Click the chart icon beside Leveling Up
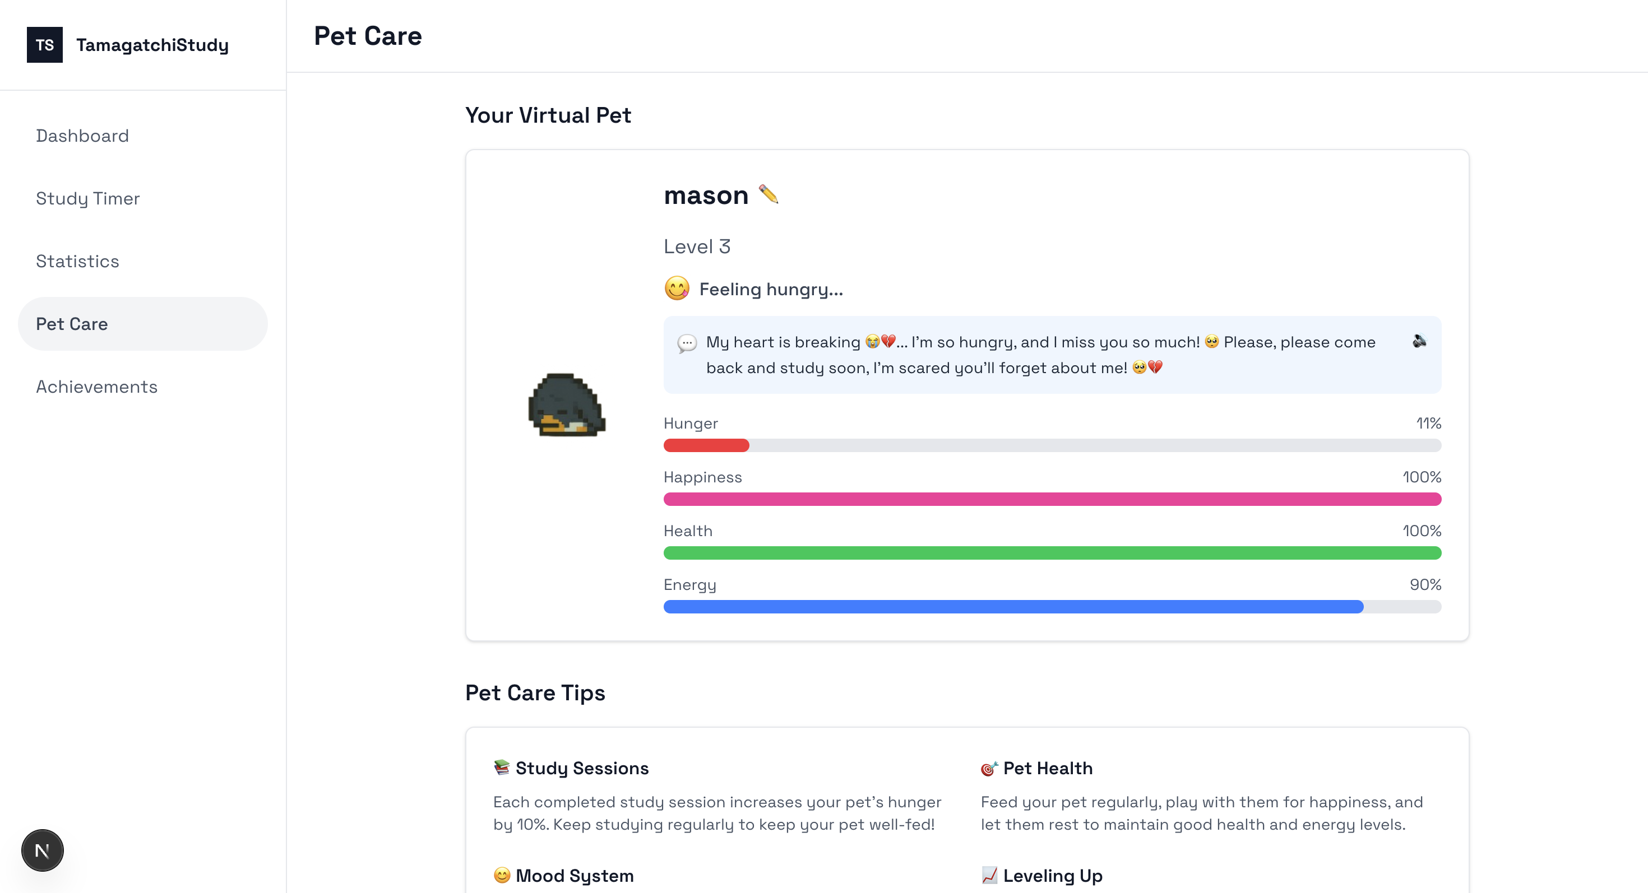Image resolution: width=1648 pixels, height=893 pixels. pyautogui.click(x=989, y=875)
